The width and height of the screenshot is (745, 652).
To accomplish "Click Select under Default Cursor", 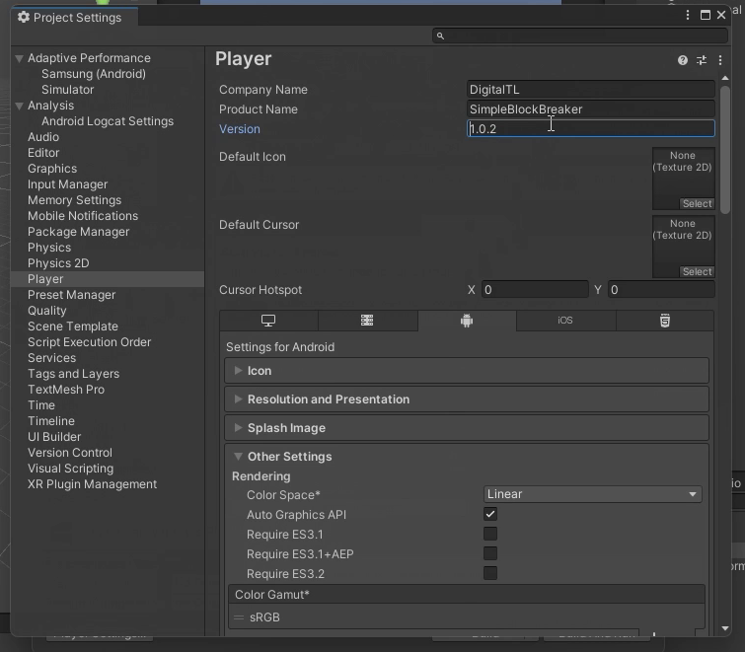I will [x=697, y=272].
